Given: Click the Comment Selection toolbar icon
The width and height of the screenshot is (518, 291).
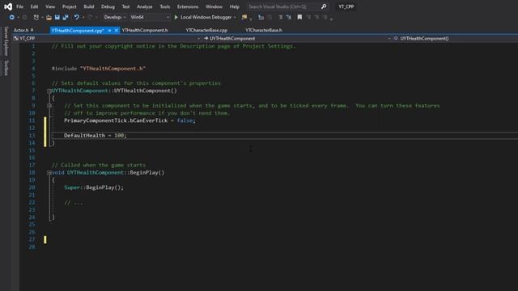Looking at the screenshot, I should (281, 17).
